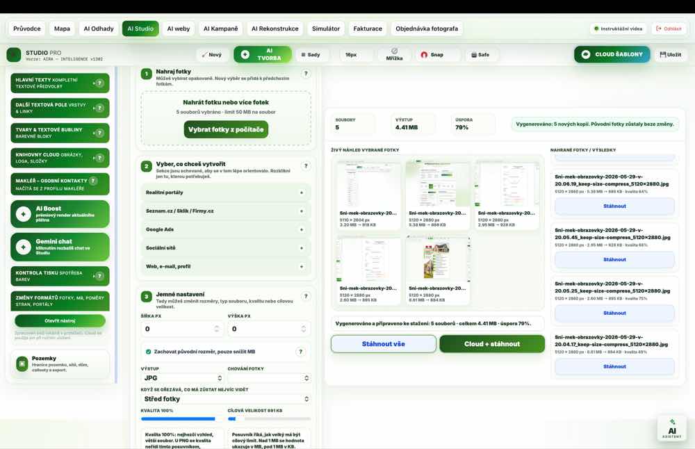
Task: Open help for Makléř osobní kontakty
Action: (93, 181)
